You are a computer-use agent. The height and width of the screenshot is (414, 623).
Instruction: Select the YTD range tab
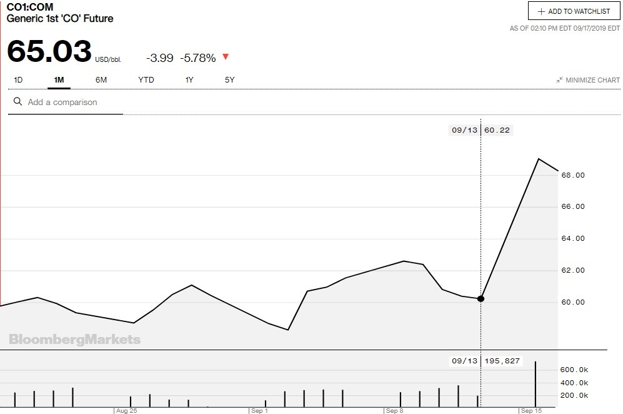tap(146, 80)
